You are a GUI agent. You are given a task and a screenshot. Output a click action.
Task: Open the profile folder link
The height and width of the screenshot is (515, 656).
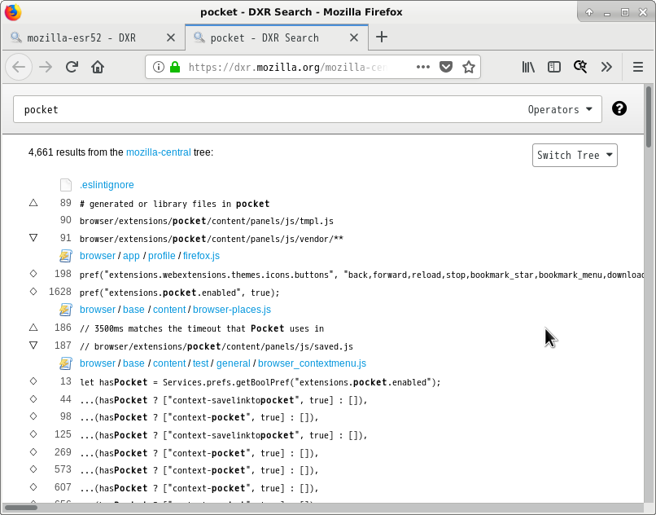(161, 256)
